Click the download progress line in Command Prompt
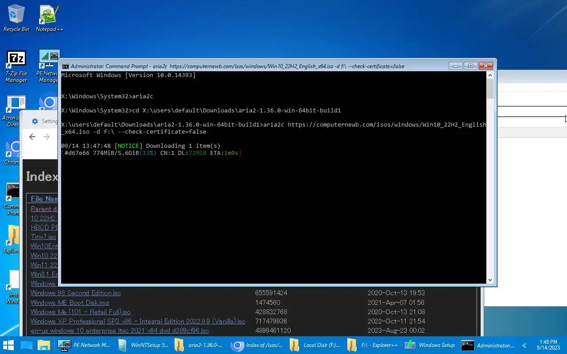Viewport: 567px width, 354px height. [x=151, y=153]
